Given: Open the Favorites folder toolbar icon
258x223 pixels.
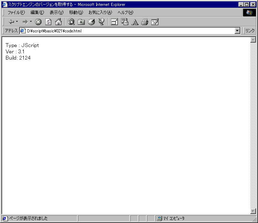Looking at the screenshot, I should (81, 22).
